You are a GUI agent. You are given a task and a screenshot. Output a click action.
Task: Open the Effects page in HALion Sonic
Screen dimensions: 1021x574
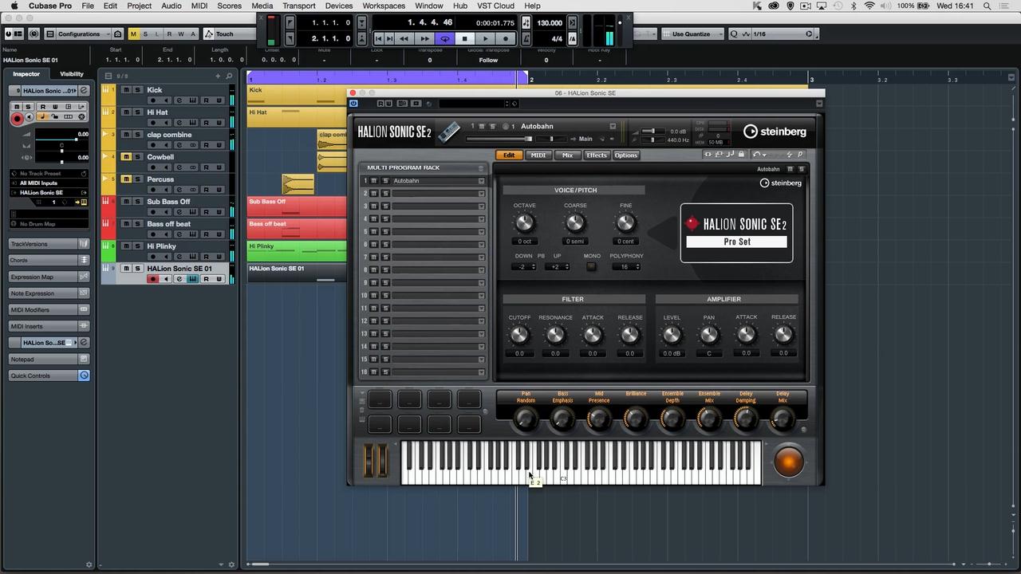pos(597,155)
